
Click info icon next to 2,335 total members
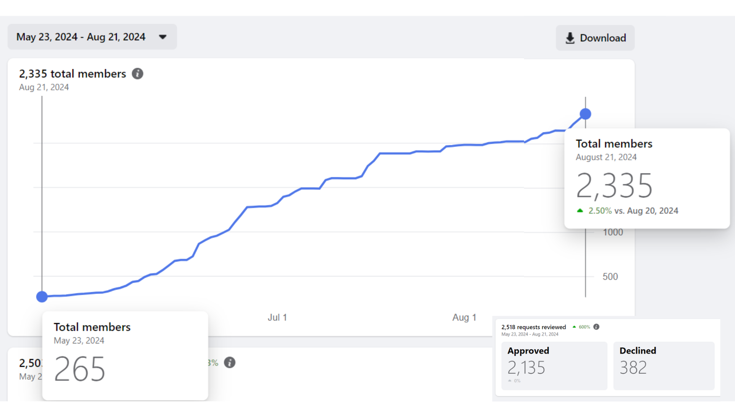pos(137,73)
